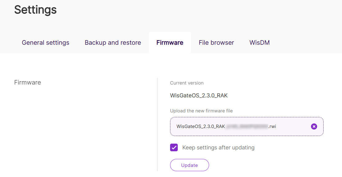Start the firmware update
The width and height of the screenshot is (342, 177).
[x=189, y=165]
